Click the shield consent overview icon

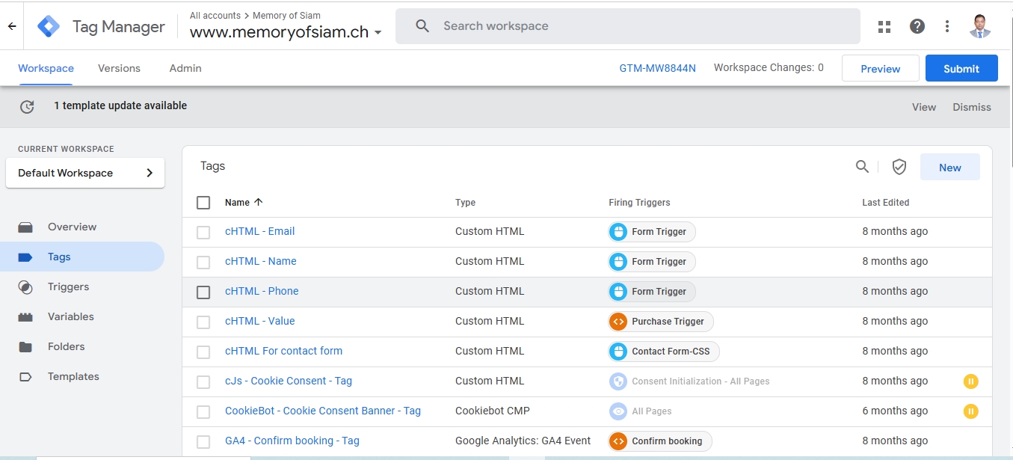point(899,168)
